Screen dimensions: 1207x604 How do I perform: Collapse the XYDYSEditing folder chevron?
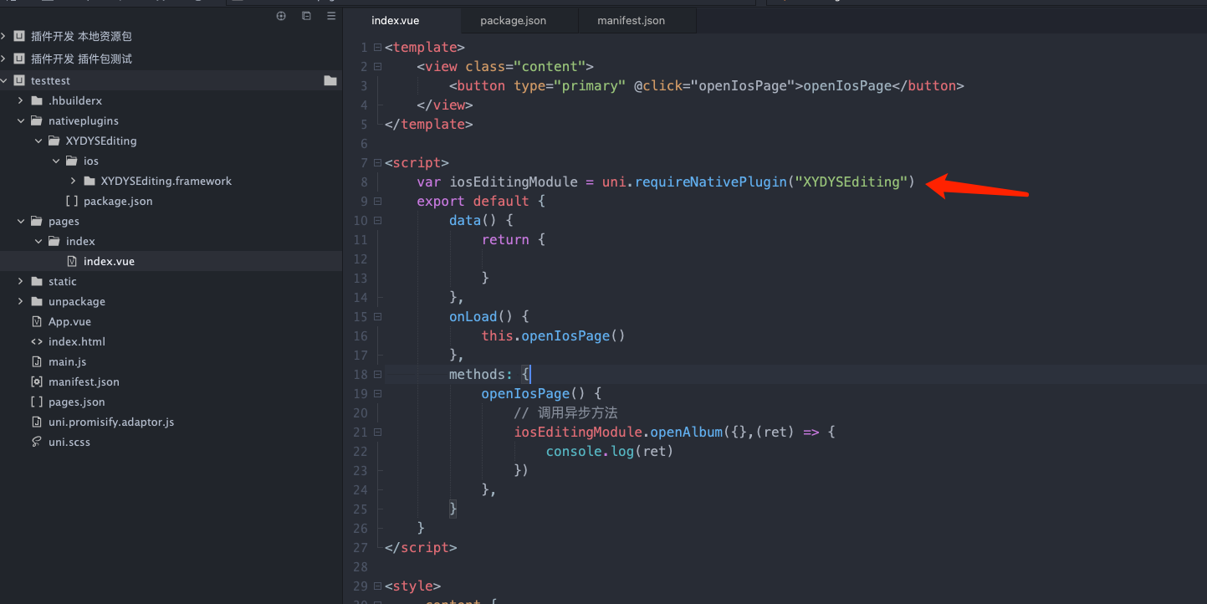click(x=38, y=141)
